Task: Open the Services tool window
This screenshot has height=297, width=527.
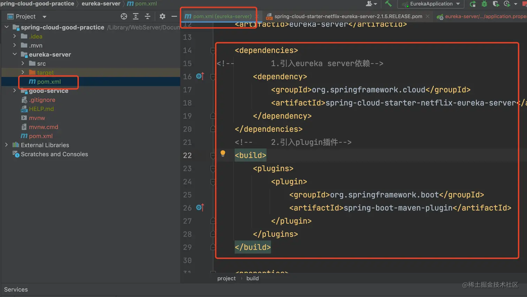Action: 16,289
